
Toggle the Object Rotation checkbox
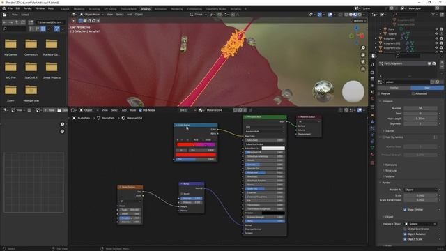405,234
